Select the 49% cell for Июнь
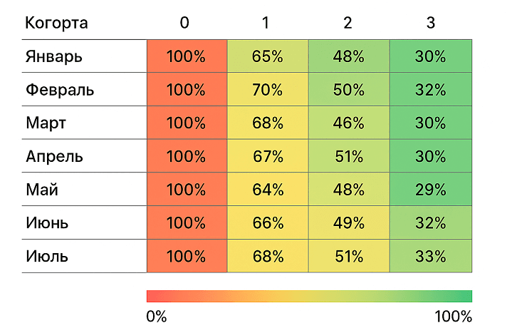Screen dimensions: 512x328 349,223
